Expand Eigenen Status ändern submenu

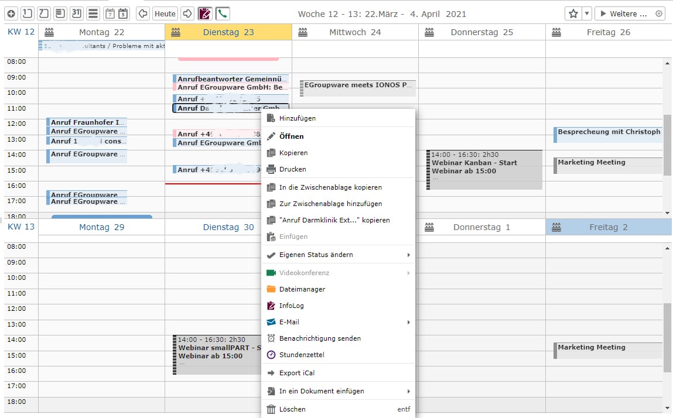[408, 255]
